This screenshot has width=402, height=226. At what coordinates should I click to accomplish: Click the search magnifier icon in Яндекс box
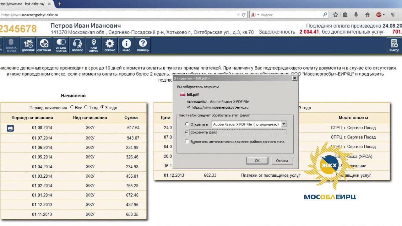coord(325,14)
